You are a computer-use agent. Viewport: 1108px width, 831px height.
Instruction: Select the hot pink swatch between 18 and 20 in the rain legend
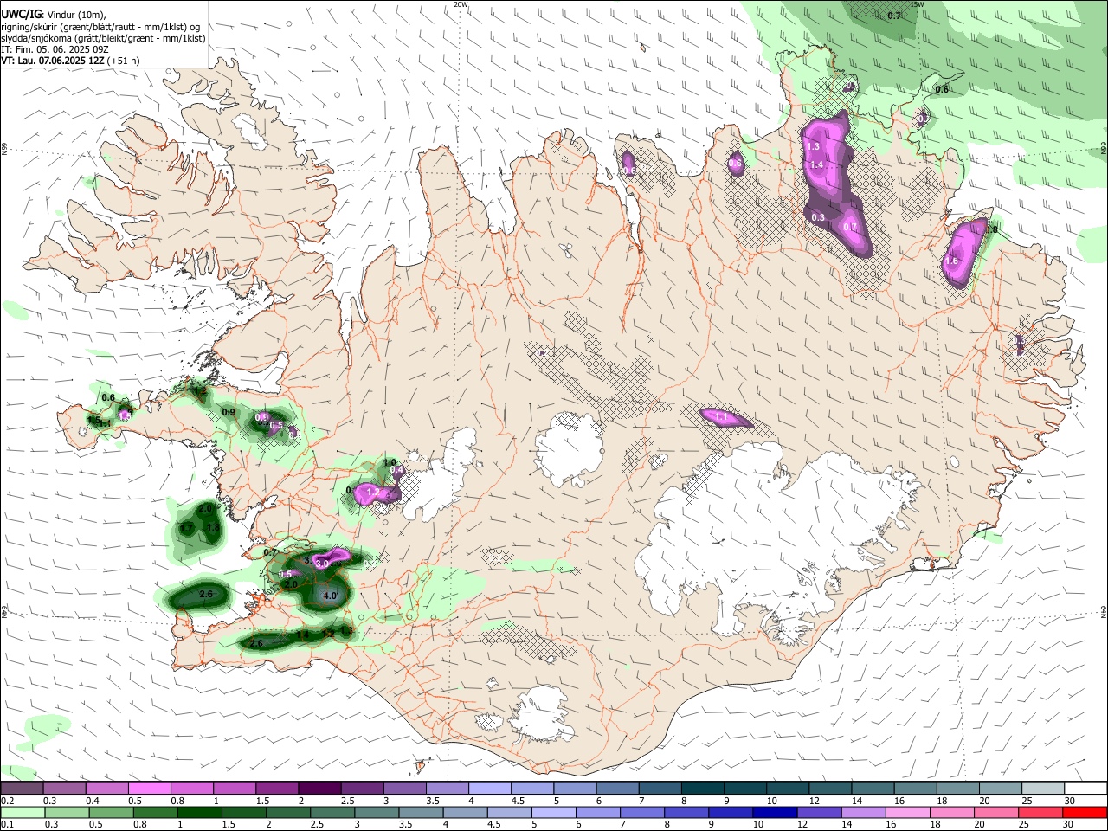(x=995, y=813)
